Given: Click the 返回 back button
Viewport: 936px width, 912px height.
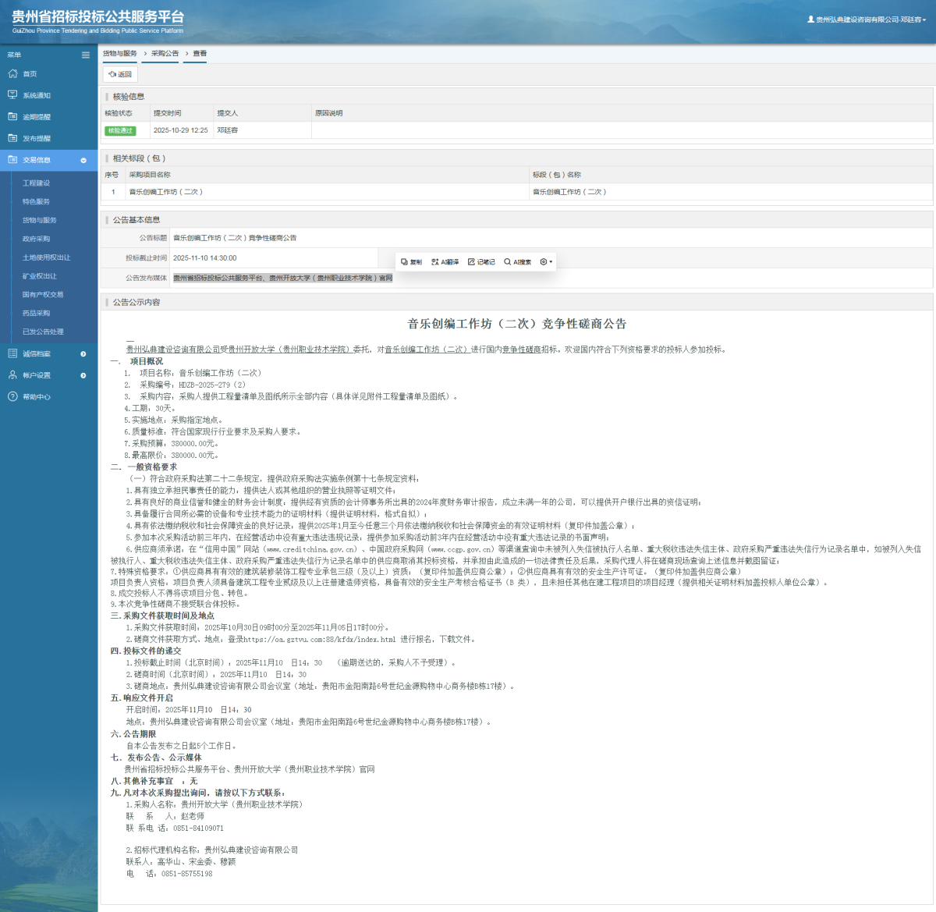Looking at the screenshot, I should pyautogui.click(x=120, y=74).
